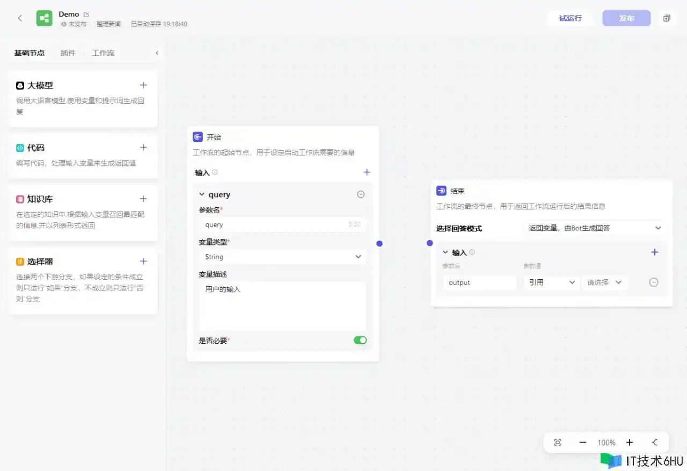The image size is (687, 471).
Task: Add the 代码 node with plus icon
Action: (143, 148)
